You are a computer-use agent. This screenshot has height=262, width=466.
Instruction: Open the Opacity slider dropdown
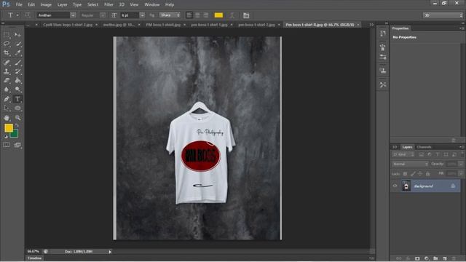tap(461, 164)
